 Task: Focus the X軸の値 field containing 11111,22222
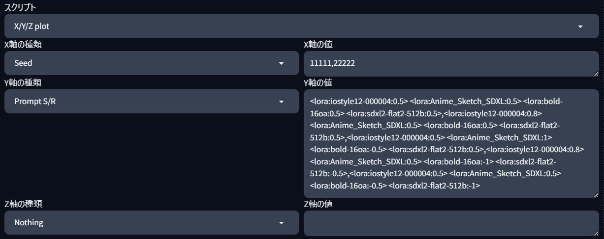pos(451,64)
